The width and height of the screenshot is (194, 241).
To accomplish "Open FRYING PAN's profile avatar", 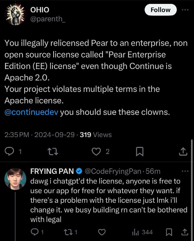I will (x=15, y=179).
